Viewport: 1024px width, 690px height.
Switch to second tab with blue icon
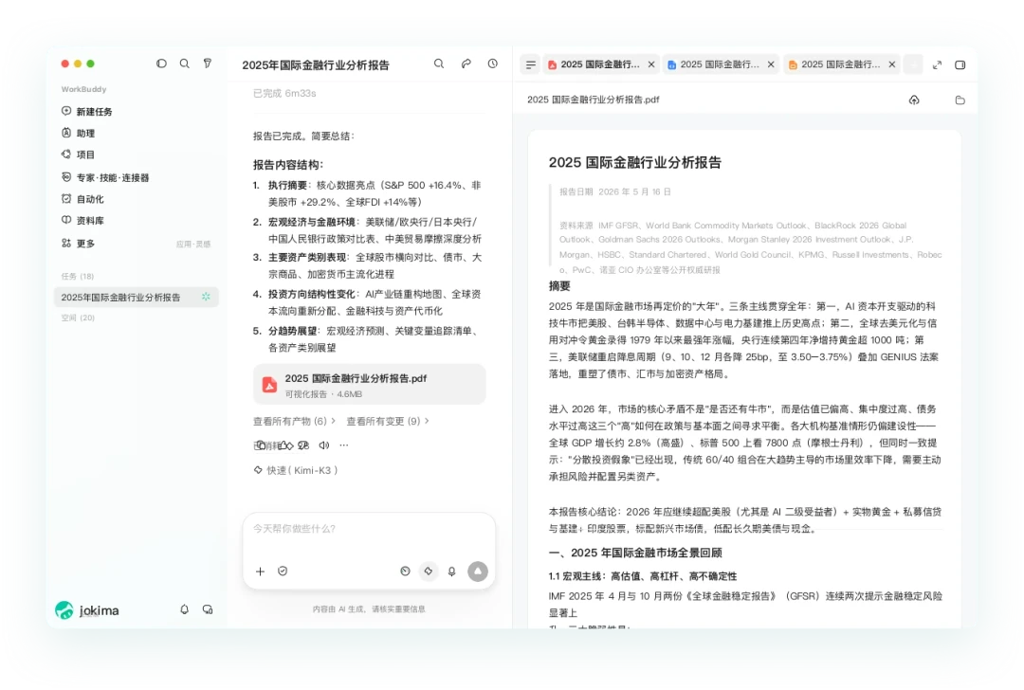[713, 64]
